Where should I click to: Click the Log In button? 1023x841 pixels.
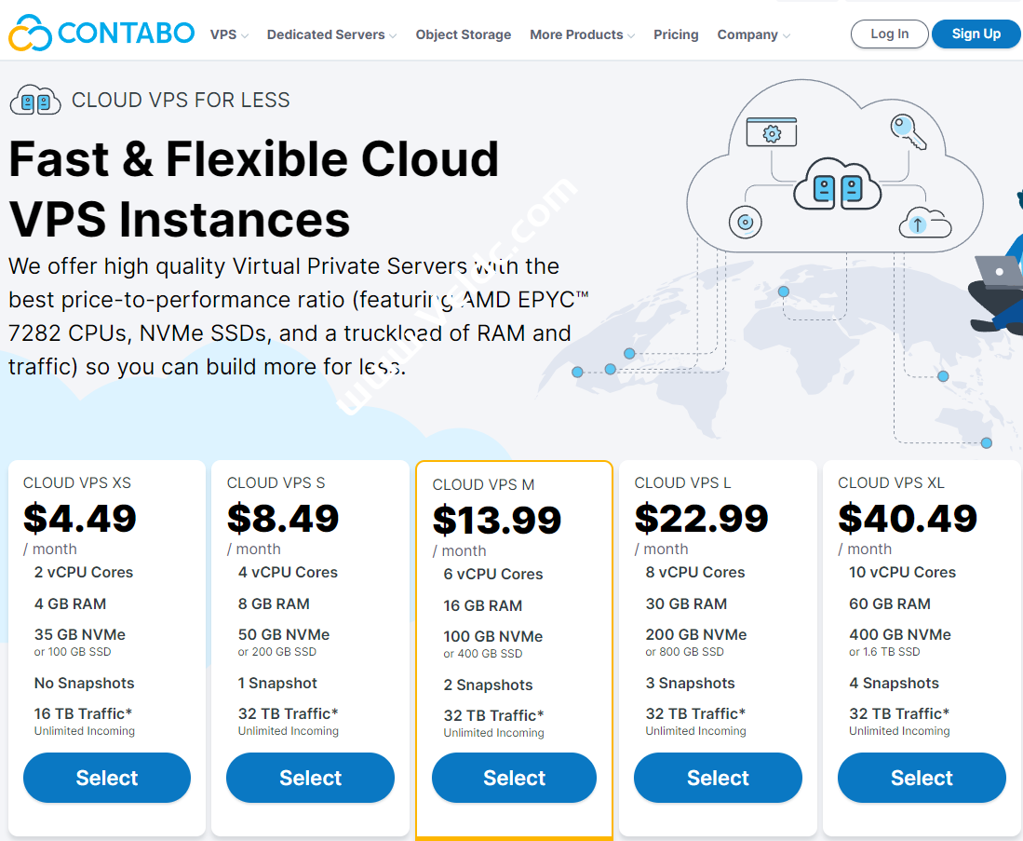889,34
